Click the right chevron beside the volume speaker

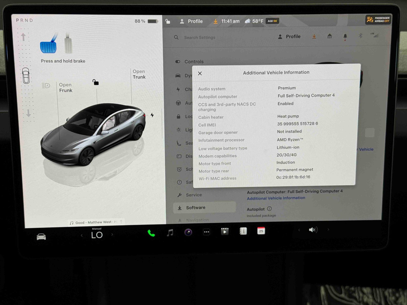pos(328,230)
